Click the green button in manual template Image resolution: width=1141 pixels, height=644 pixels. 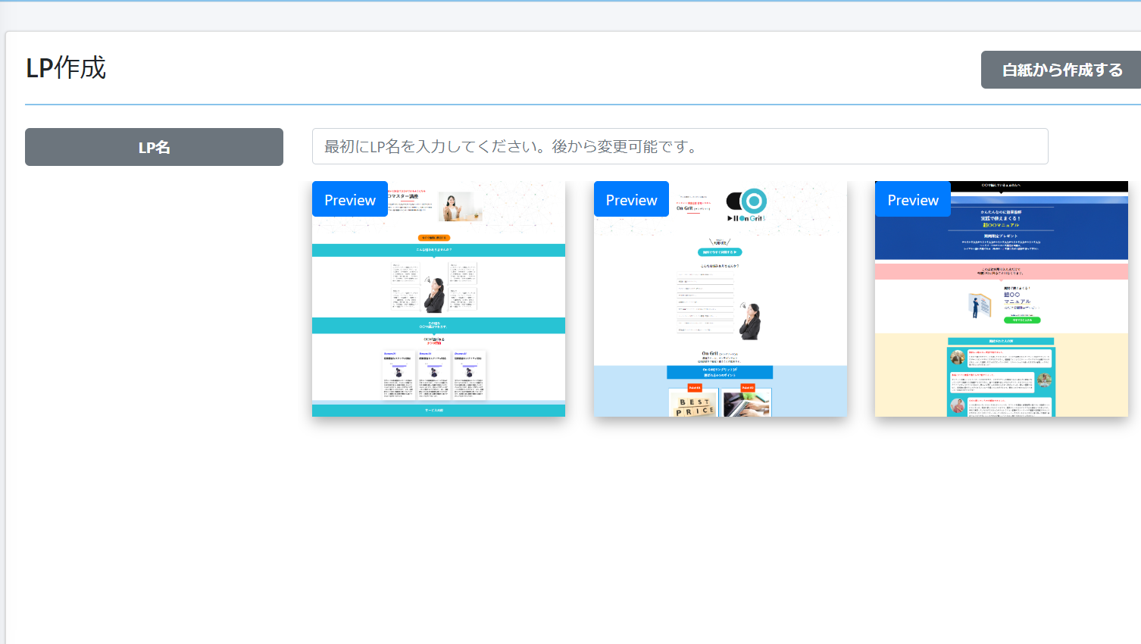(1022, 320)
